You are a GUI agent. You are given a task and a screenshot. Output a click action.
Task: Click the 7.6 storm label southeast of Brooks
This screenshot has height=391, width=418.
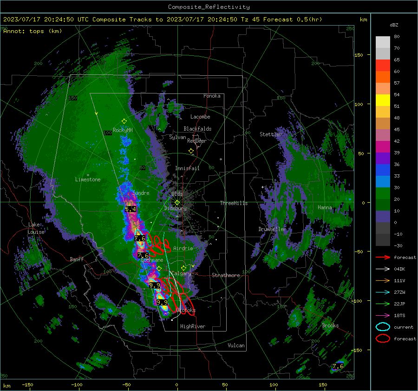click(338, 366)
